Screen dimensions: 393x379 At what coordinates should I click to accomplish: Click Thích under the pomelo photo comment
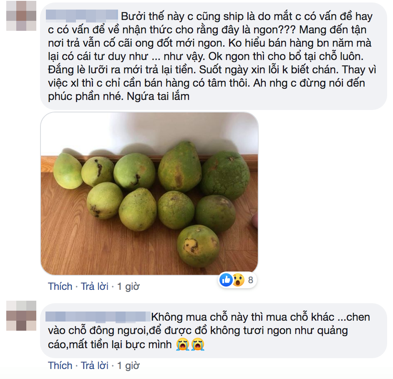pyautogui.click(x=60, y=287)
